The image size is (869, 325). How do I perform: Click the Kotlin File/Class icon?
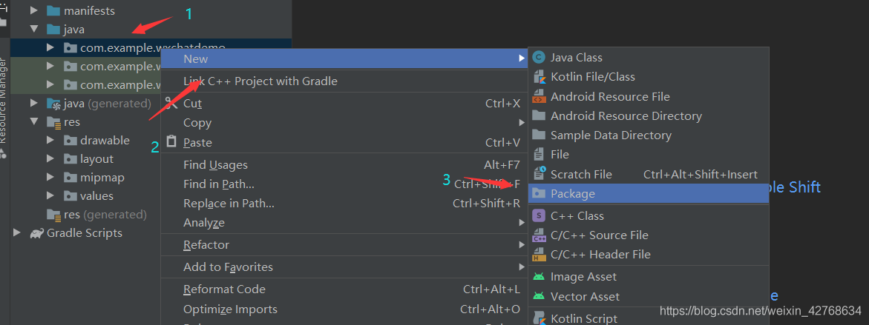[539, 77]
